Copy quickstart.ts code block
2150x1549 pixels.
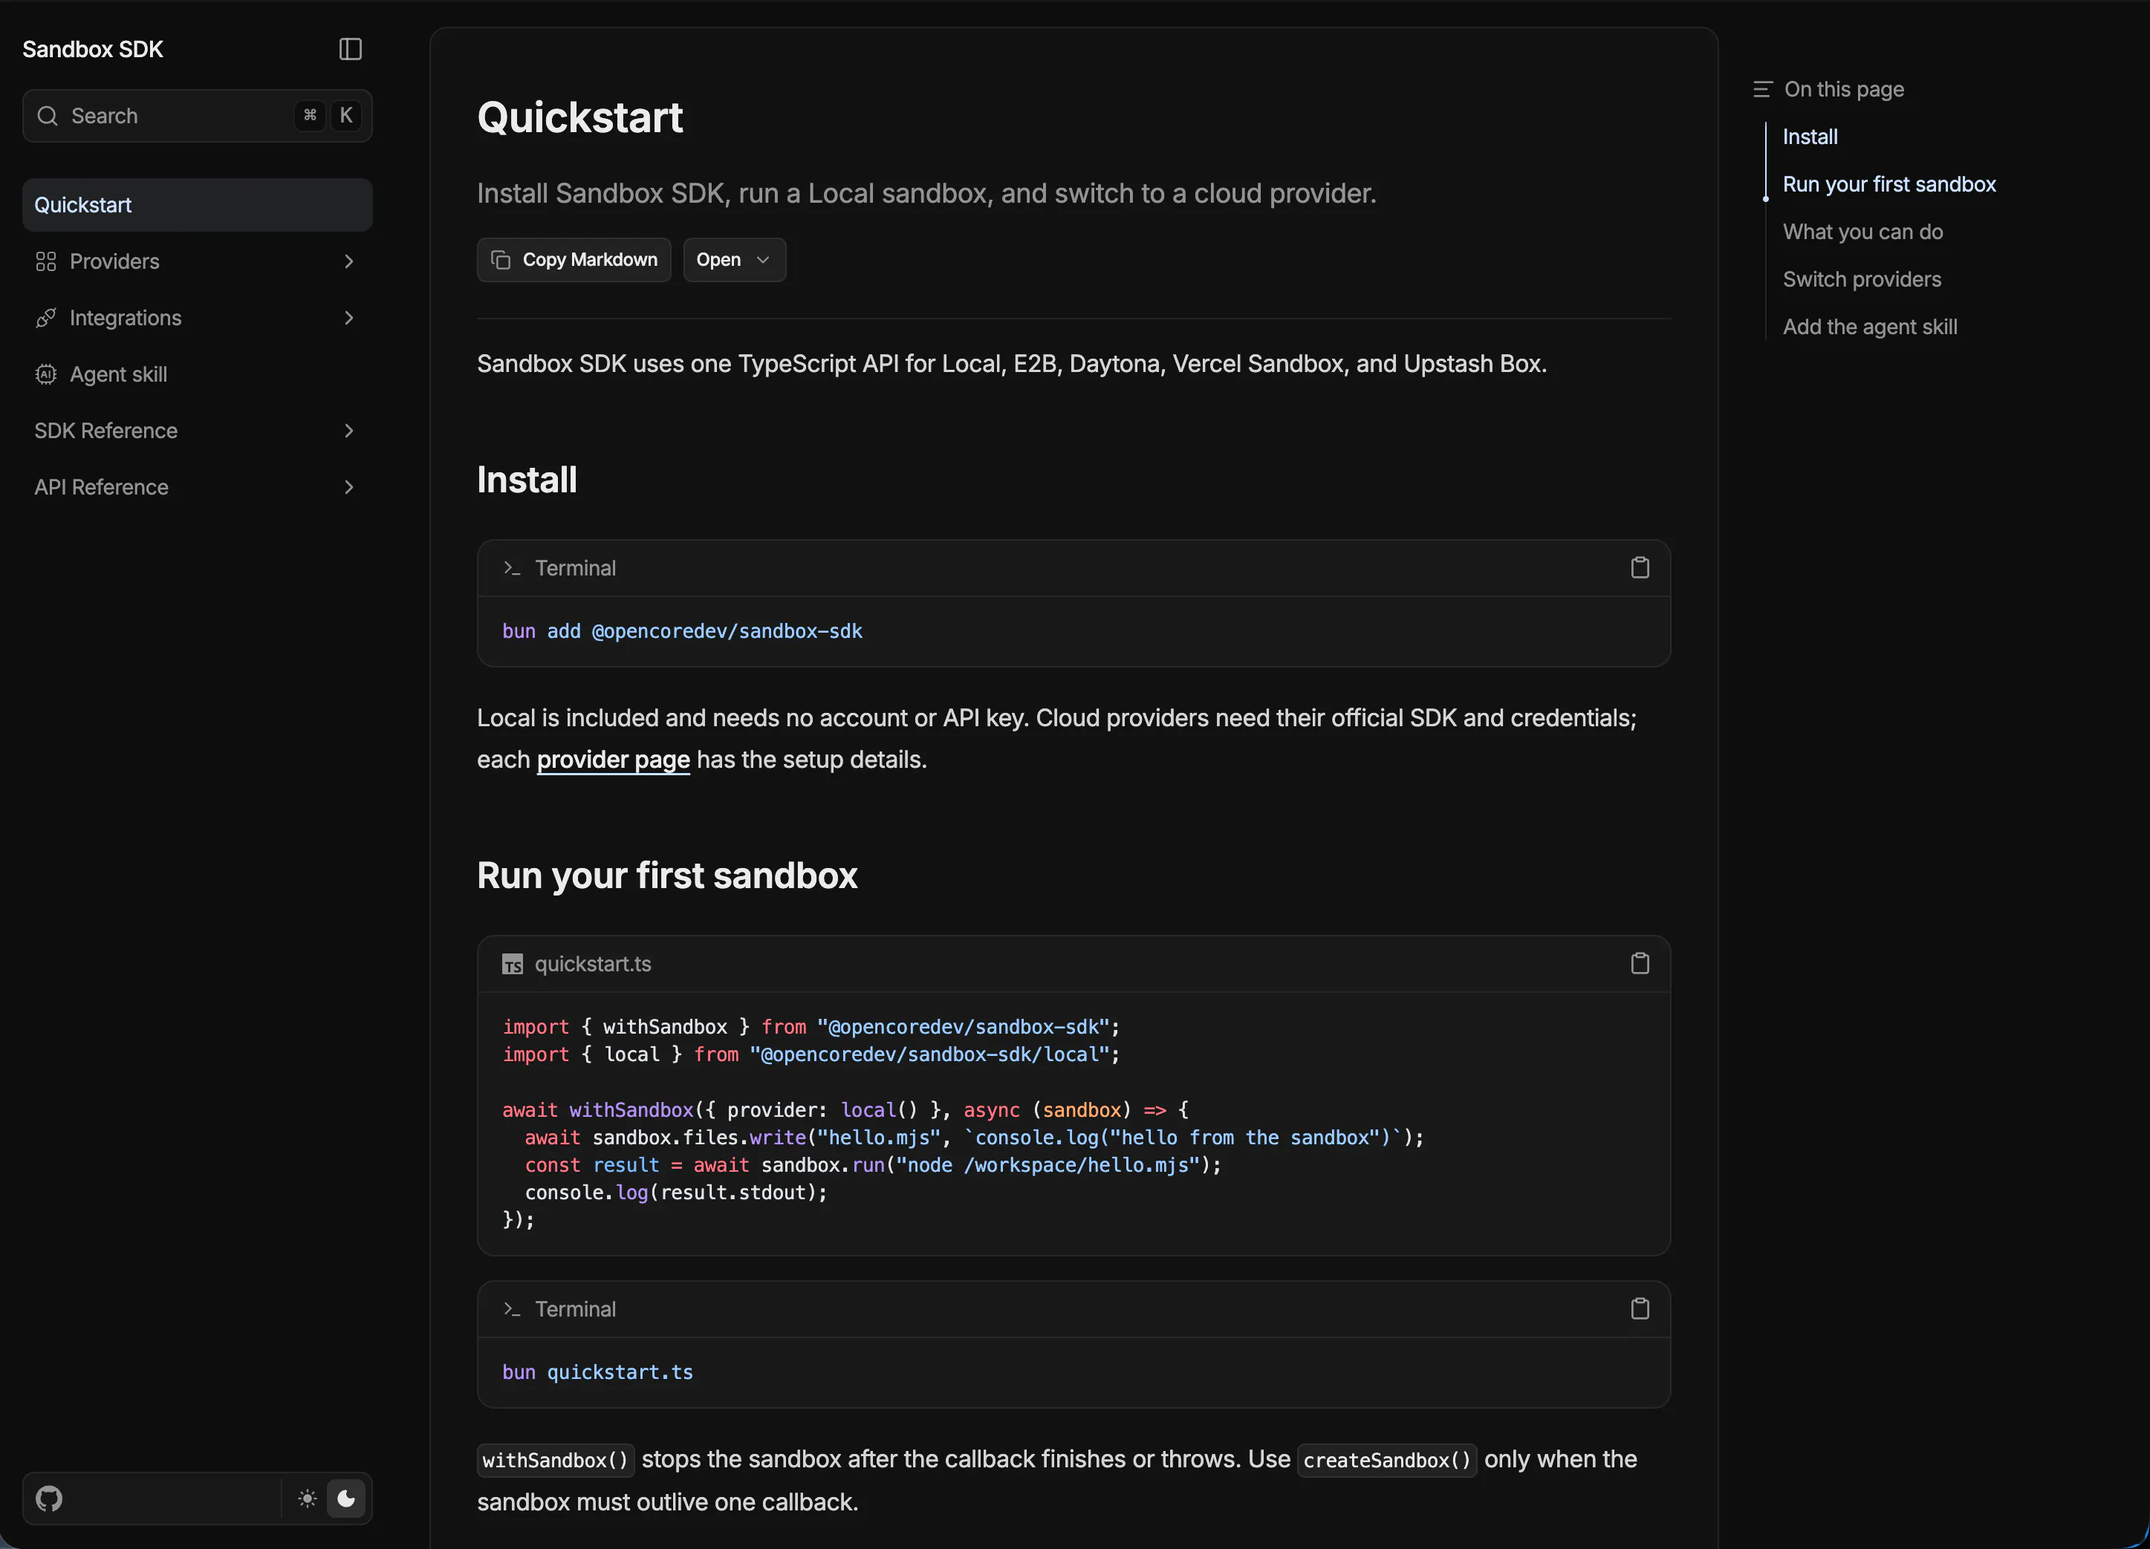point(1639,964)
